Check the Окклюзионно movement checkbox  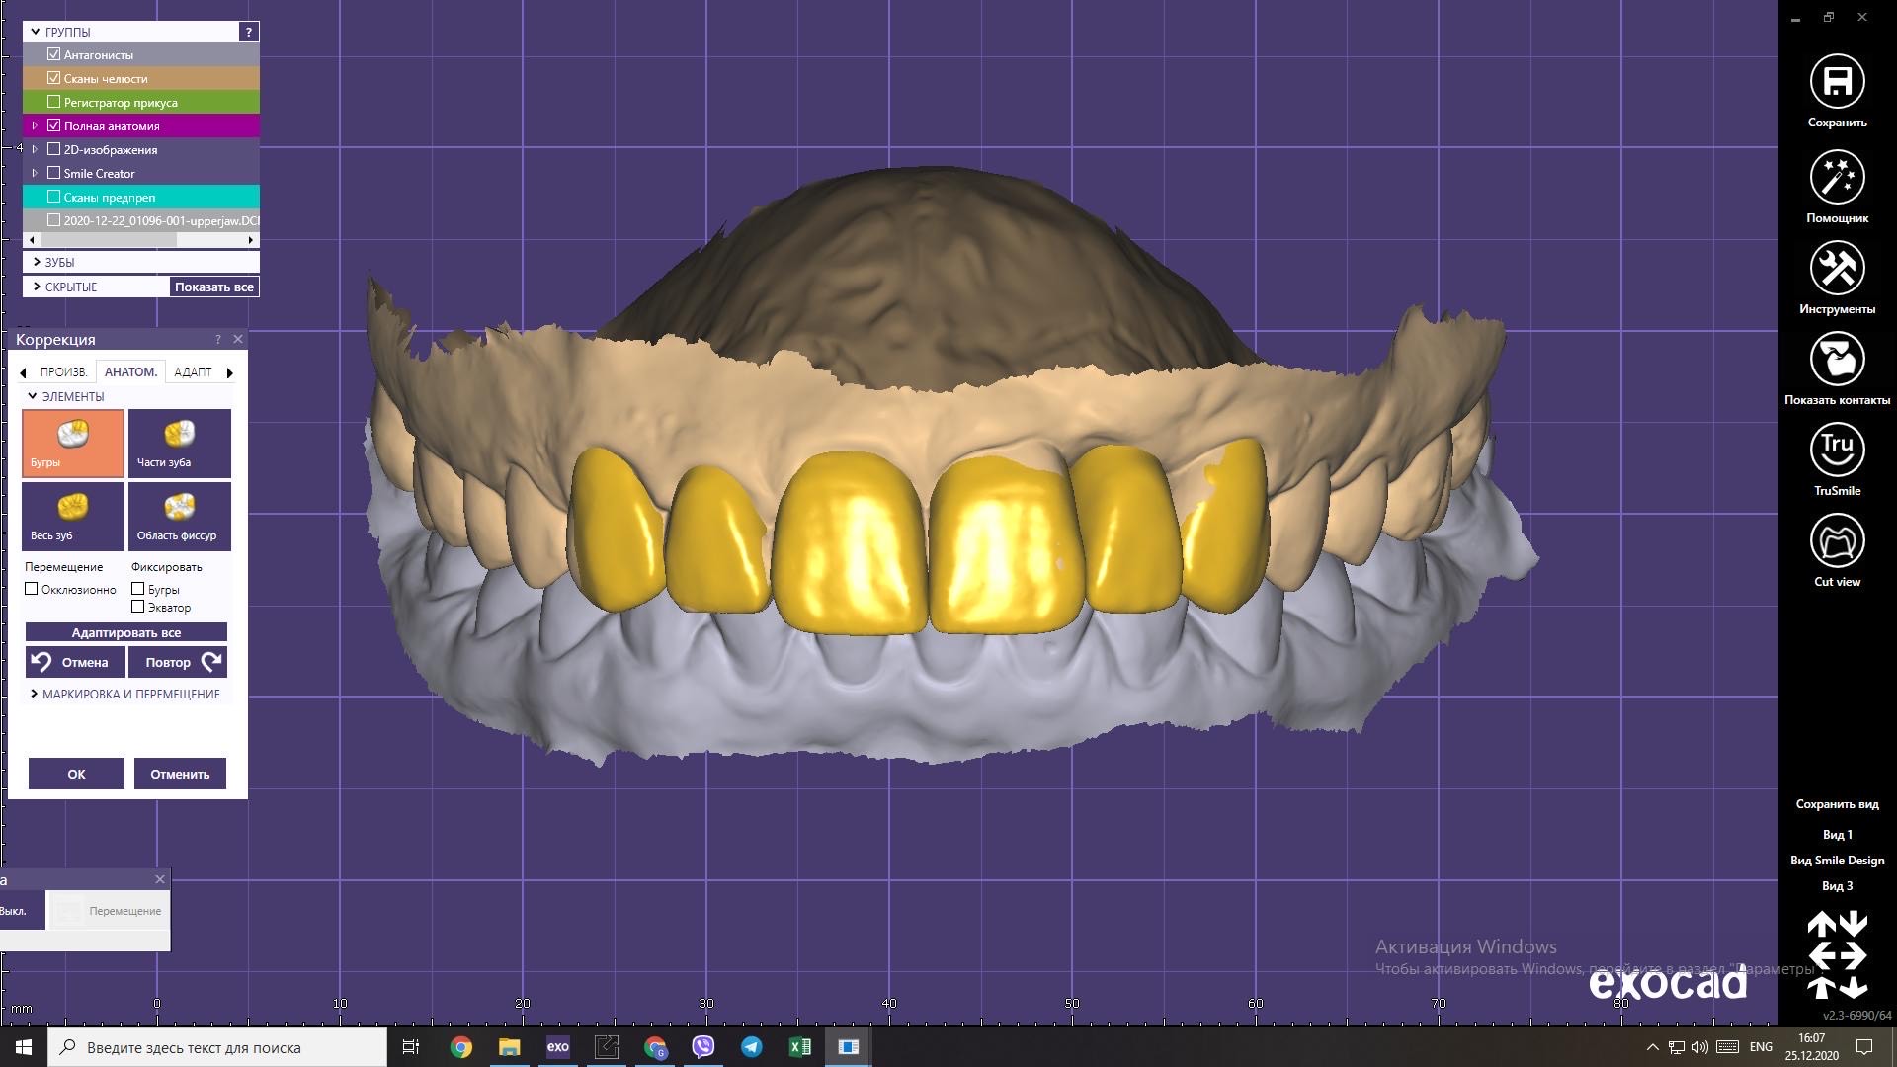[x=32, y=589]
